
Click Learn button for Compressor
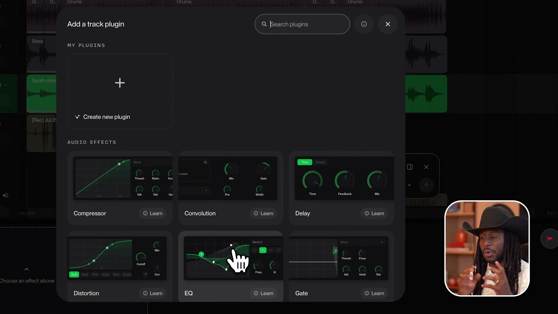[x=153, y=213]
